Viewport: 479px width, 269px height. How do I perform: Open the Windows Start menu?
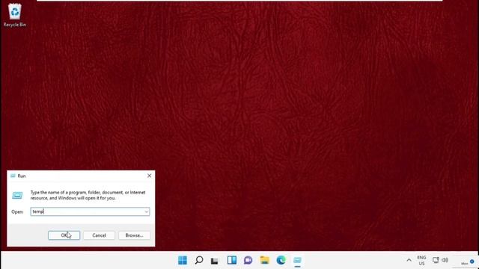click(x=183, y=260)
